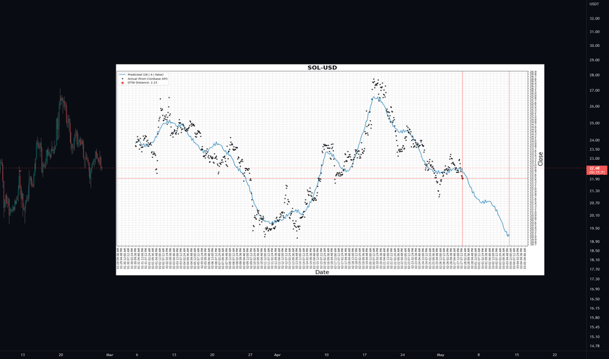The height and width of the screenshot is (359, 609).
Task: Click the USDT currency label on price axis
Action: coord(594,4)
